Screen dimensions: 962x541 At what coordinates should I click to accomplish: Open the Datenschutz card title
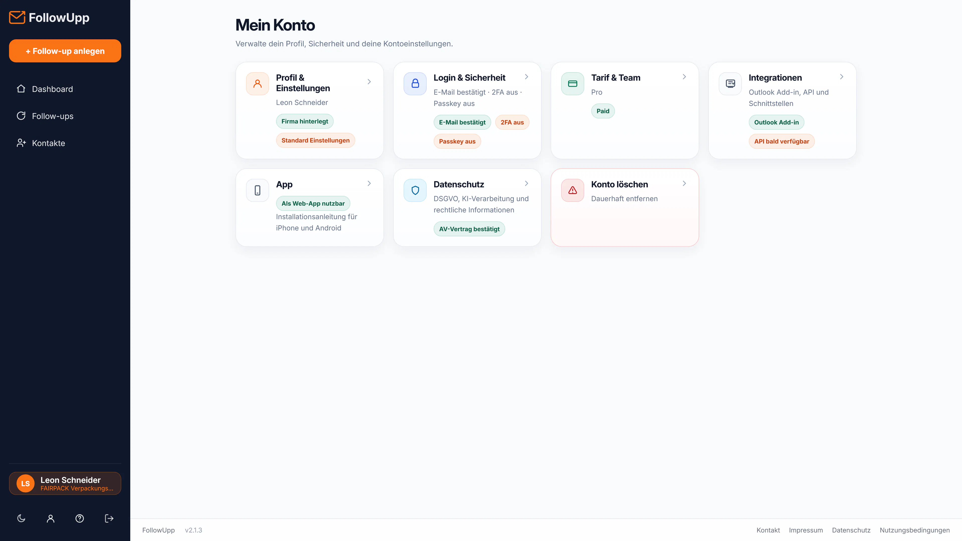(x=459, y=184)
